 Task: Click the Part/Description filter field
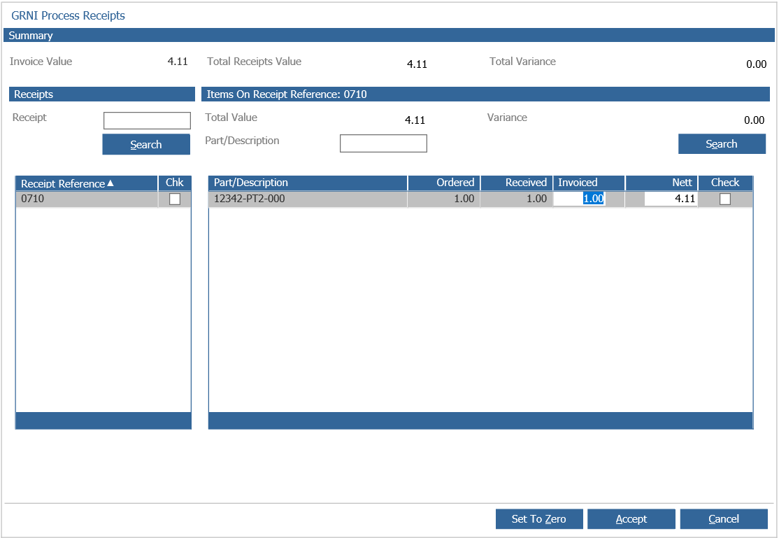coord(383,143)
